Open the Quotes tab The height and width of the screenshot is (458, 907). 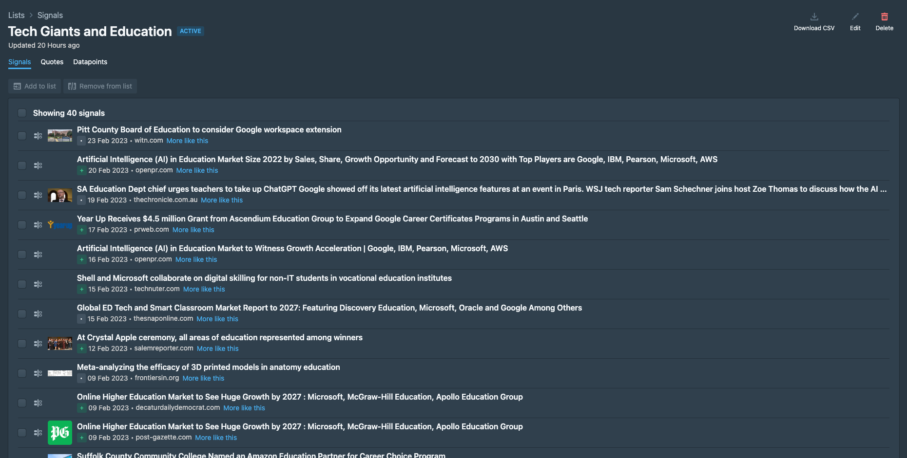52,62
